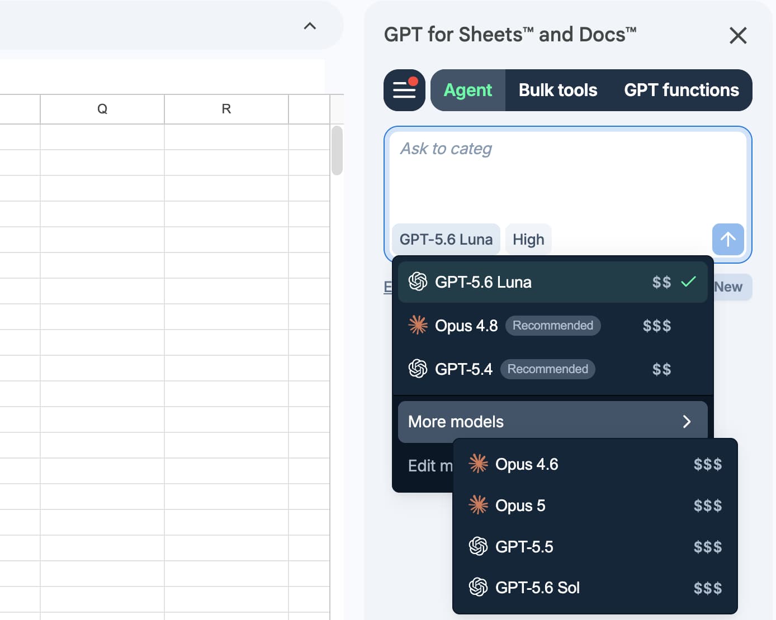Click the $$$ price label for Opus 4.8
Screen dimensions: 776x620
657,326
